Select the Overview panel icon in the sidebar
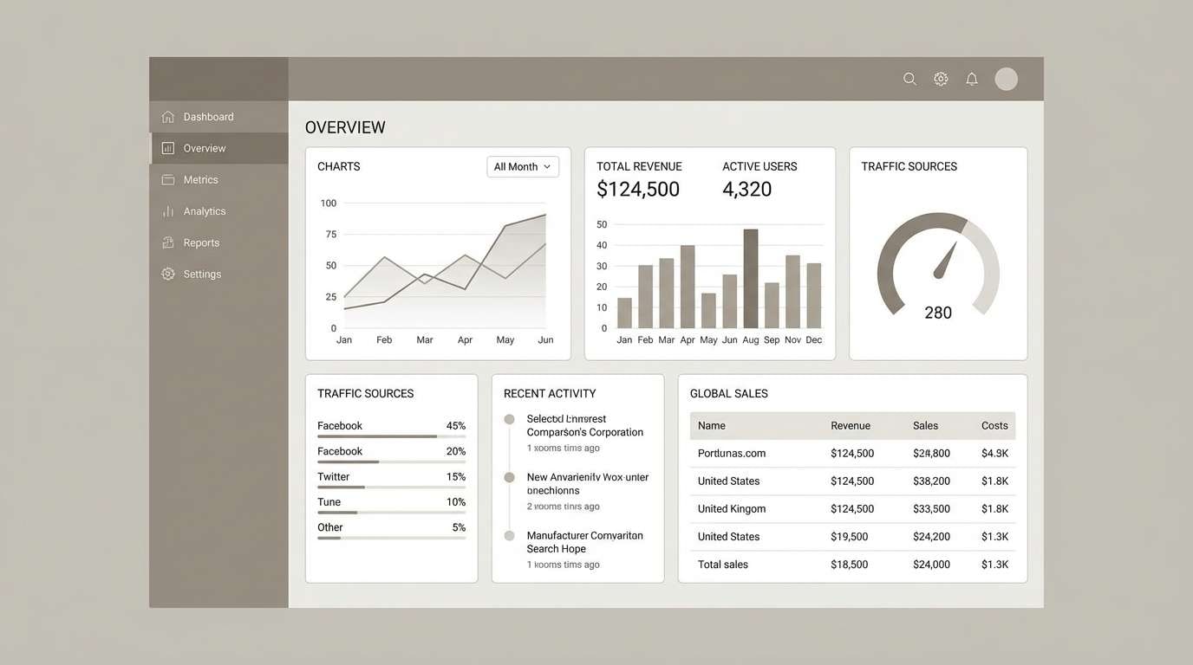The width and height of the screenshot is (1193, 665). [x=166, y=147]
